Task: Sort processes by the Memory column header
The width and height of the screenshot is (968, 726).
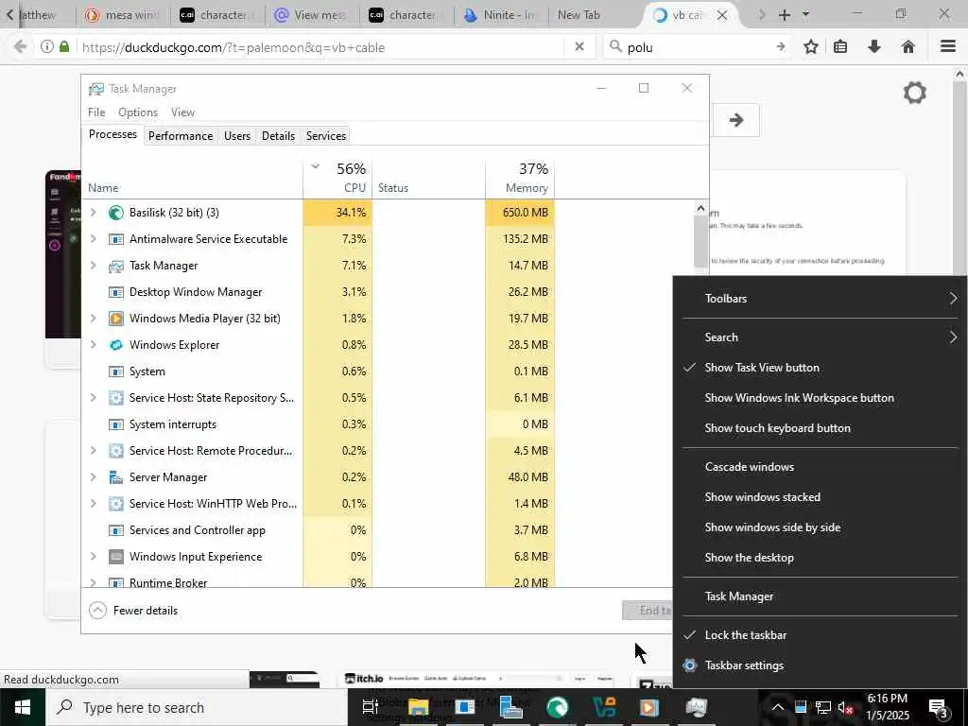Action: point(520,178)
